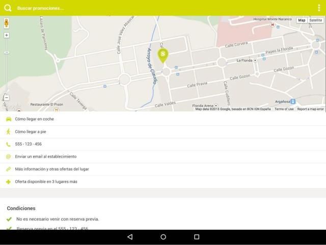Tap Enviar un email al establecimiento
The height and width of the screenshot is (245, 326).
[x=46, y=156]
